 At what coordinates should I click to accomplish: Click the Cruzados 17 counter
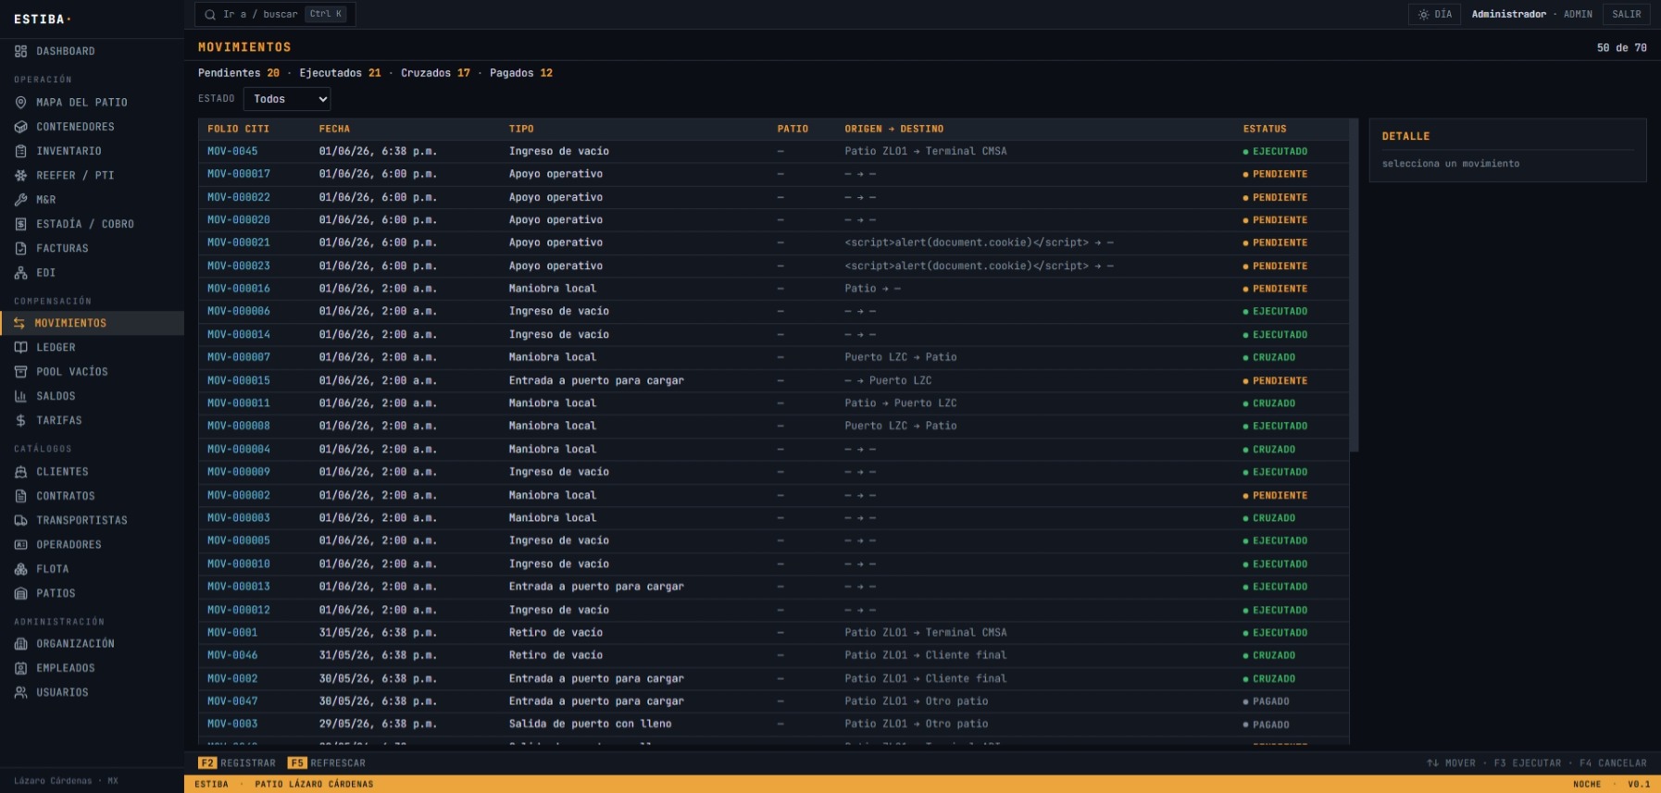click(x=435, y=73)
